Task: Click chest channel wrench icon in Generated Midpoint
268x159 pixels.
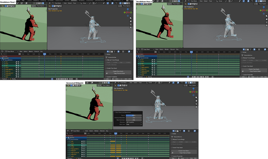Action: point(82,147)
